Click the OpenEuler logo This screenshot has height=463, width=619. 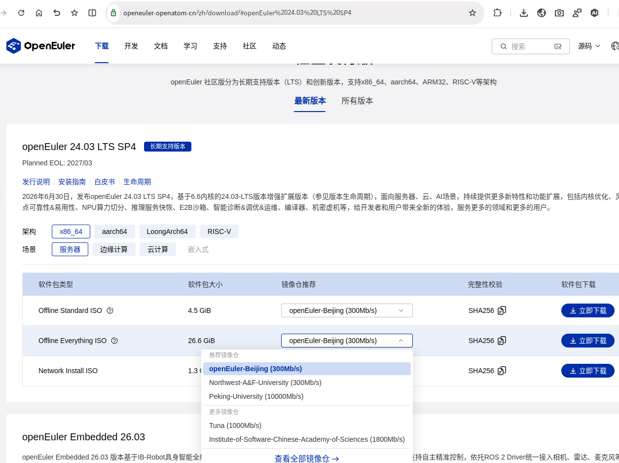coord(40,46)
